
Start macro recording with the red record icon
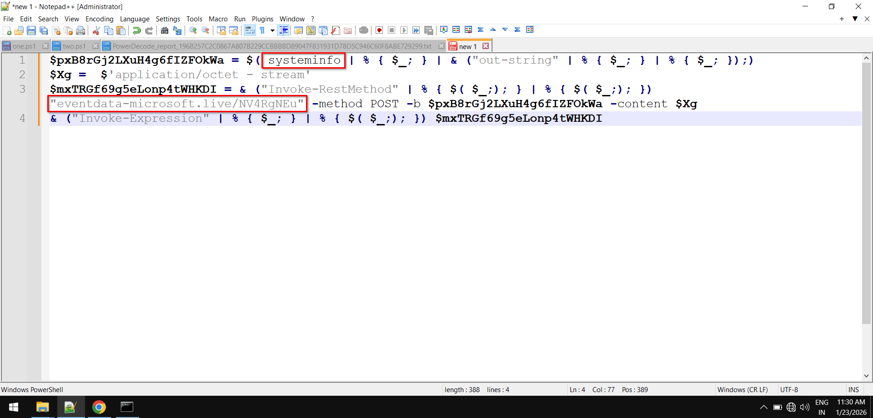[x=379, y=30]
